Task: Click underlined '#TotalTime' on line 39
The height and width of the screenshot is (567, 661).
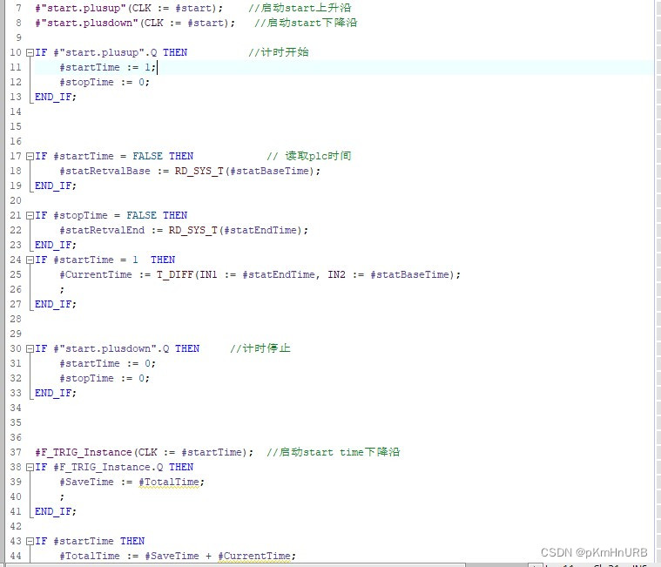Action: tap(169, 483)
